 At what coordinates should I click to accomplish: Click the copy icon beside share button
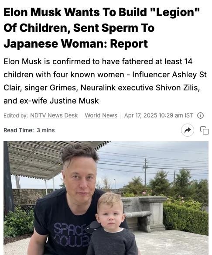click(x=204, y=130)
